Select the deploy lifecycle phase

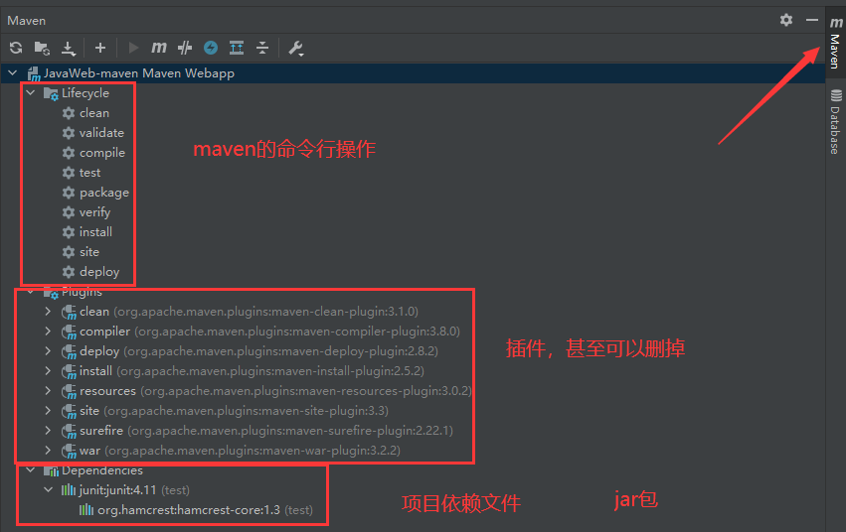(99, 272)
